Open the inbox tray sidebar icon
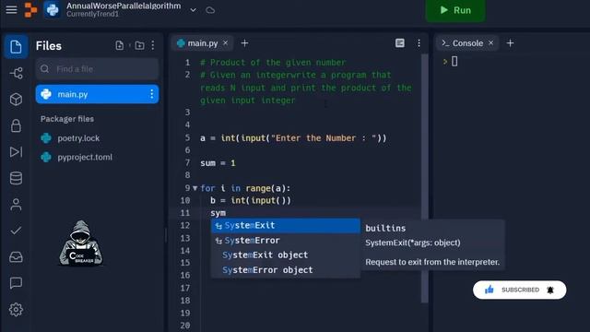Viewport: 590px width, 332px height. (x=16, y=257)
